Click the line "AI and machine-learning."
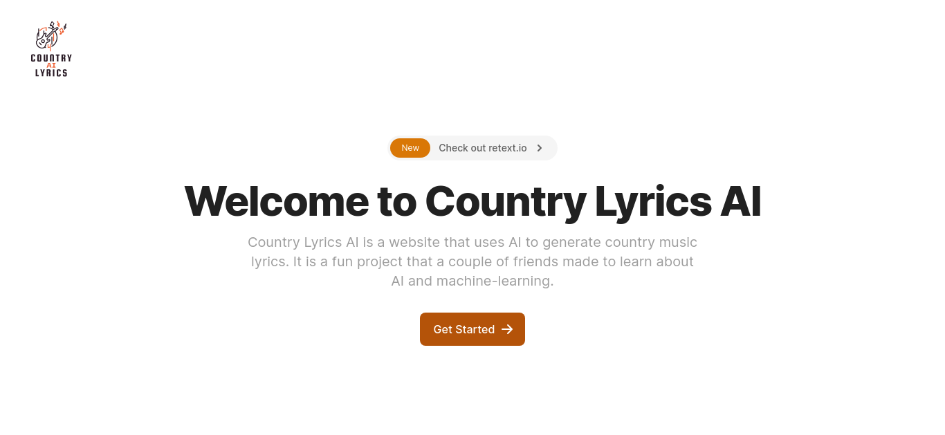This screenshot has height=435, width=945. (472, 281)
